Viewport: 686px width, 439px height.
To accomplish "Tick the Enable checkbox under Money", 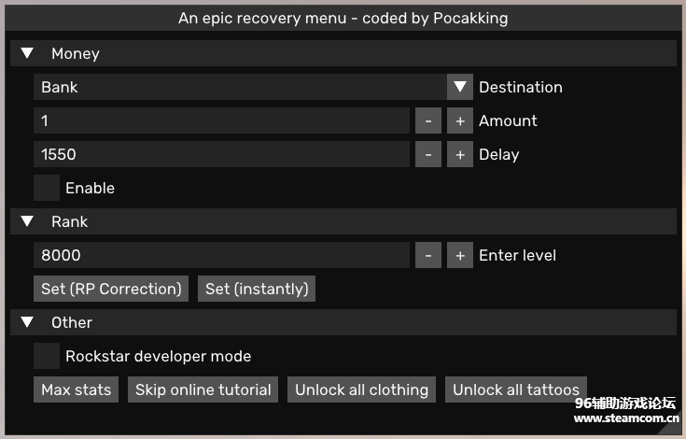I will (47, 188).
